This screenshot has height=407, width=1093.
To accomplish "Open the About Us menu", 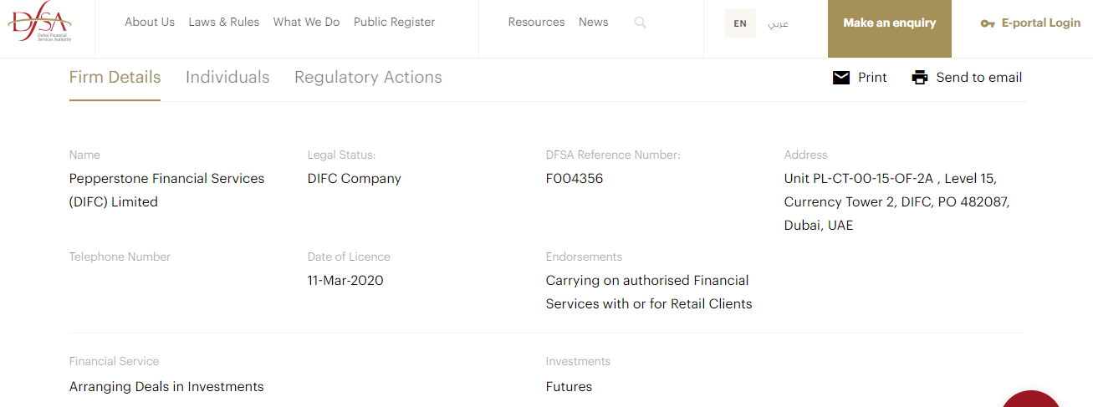I will click(150, 23).
